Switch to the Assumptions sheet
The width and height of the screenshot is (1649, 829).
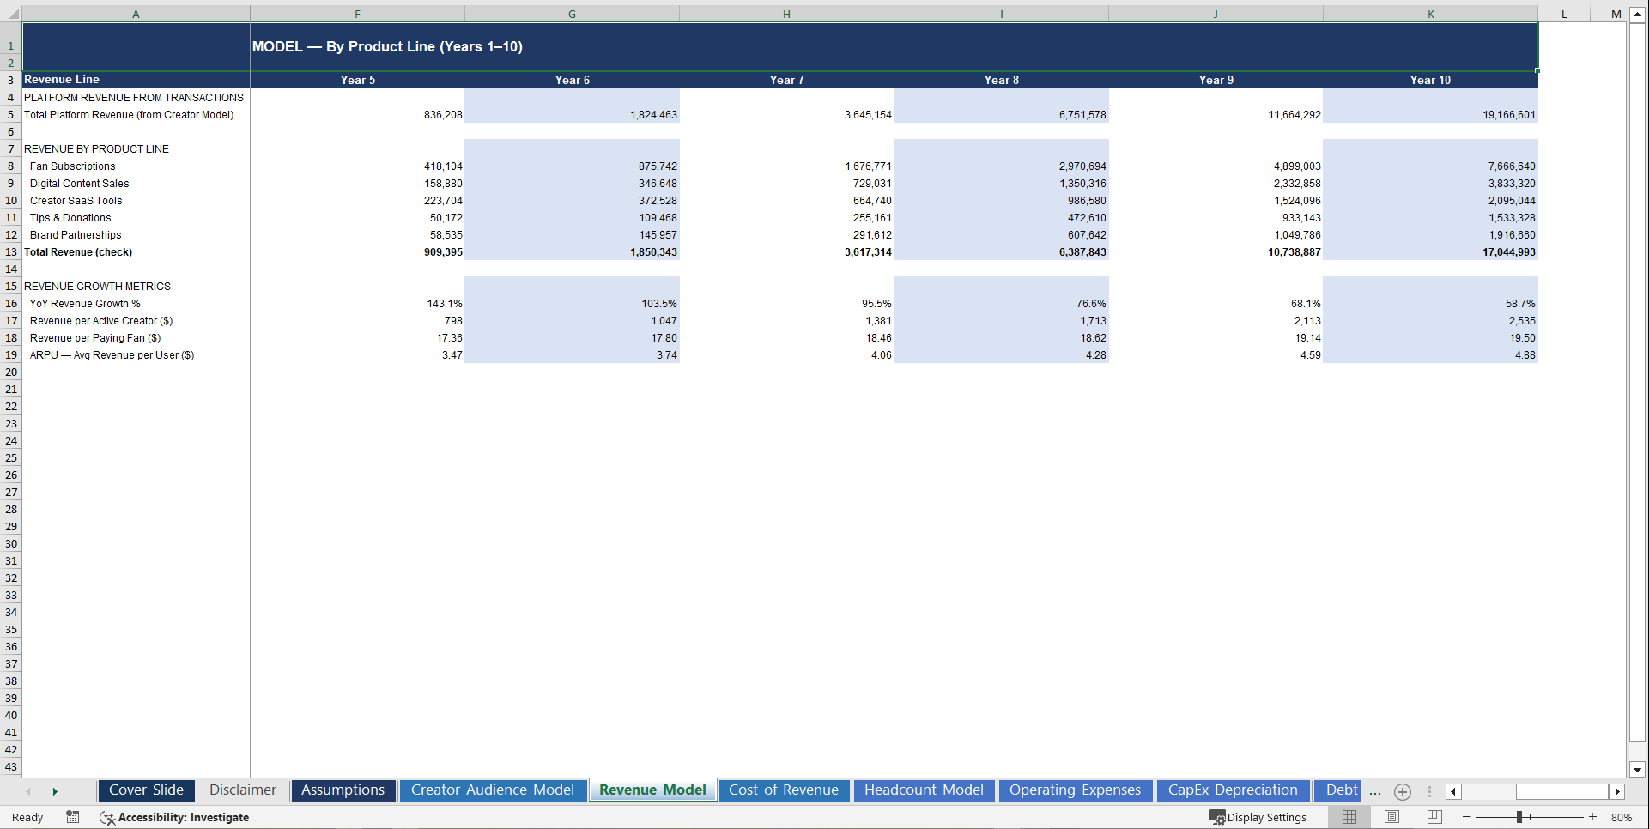[343, 790]
